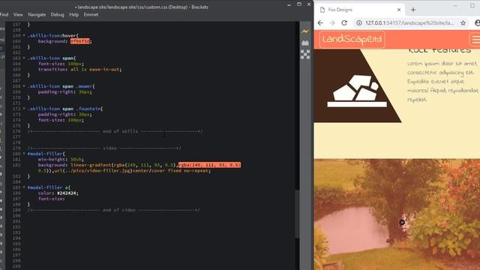
Task: Click the Brackets window title bar text
Action: [x=141, y=7]
